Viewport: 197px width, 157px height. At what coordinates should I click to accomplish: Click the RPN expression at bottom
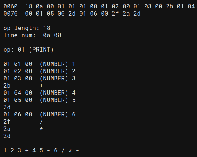pyautogui.click(x=41, y=150)
